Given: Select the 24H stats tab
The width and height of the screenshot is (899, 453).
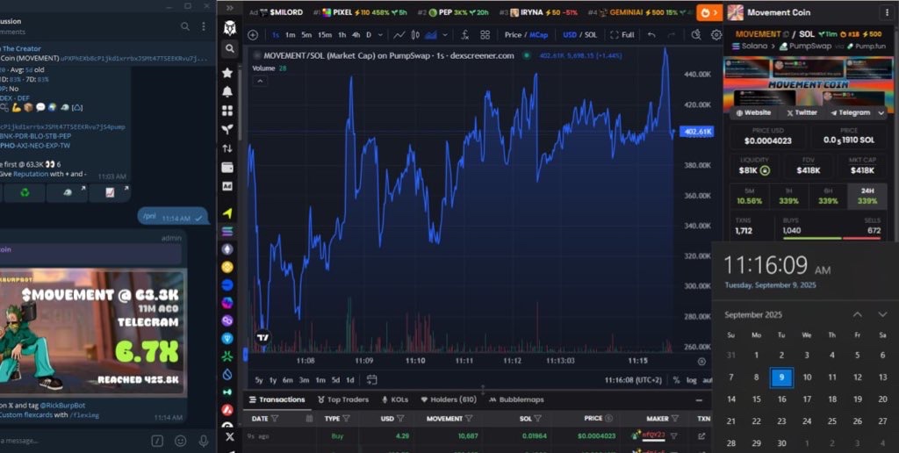Looking at the screenshot, I should click(x=867, y=196).
